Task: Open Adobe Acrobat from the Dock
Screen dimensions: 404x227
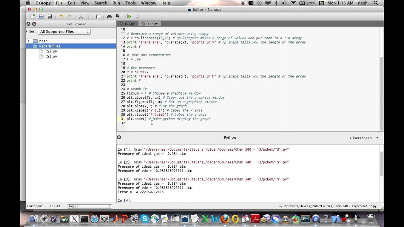Action: click(x=255, y=218)
